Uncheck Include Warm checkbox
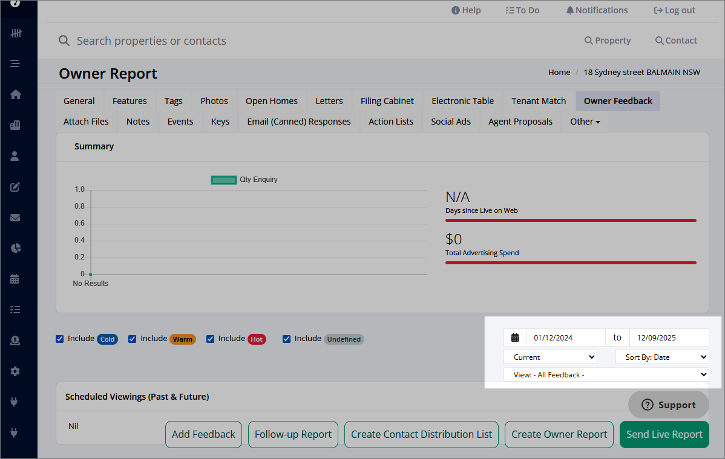Screen dimensions: 725x459 click(133, 339)
